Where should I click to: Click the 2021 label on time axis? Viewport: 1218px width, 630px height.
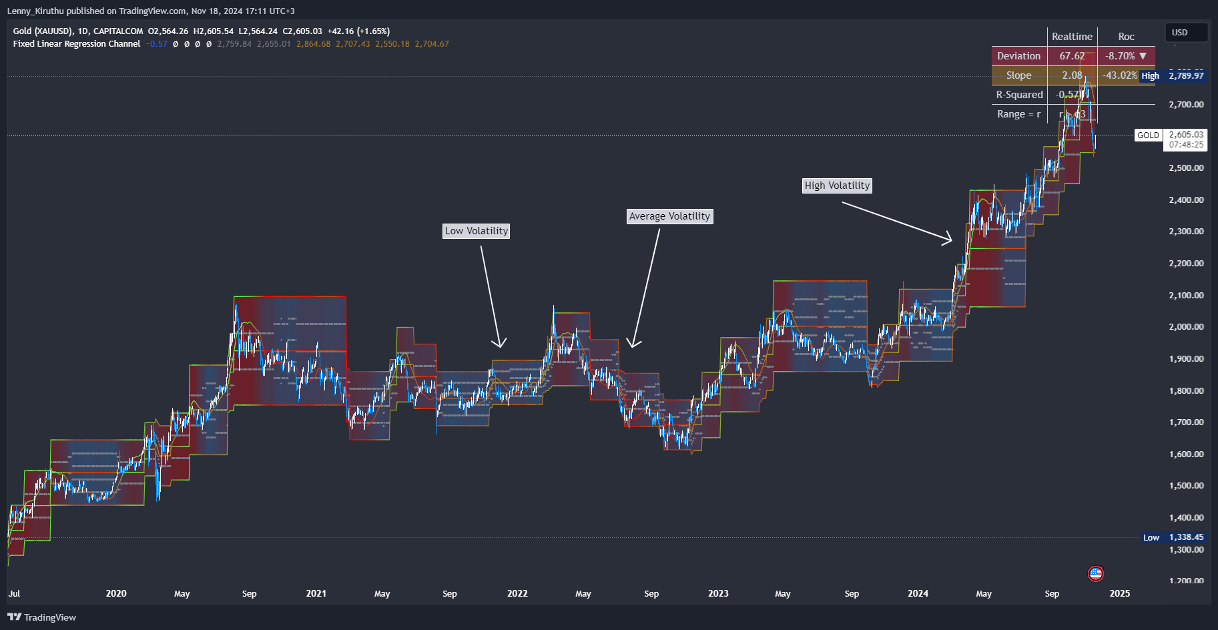(x=316, y=593)
